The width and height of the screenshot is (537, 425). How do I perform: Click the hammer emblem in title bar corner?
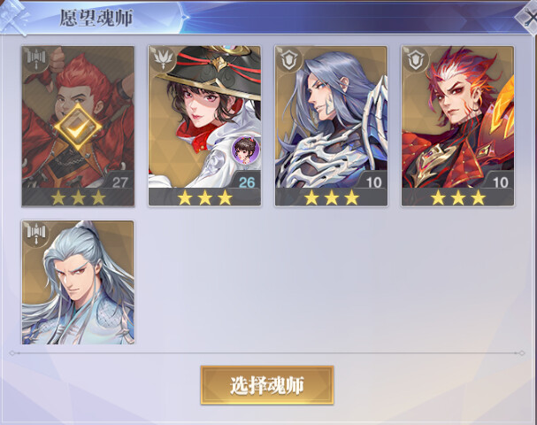[x=14, y=15]
